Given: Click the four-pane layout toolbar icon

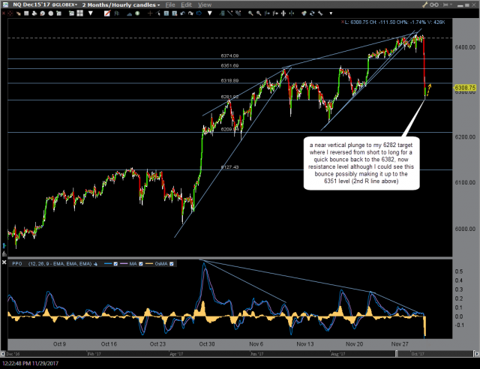Looking at the screenshot, I should point(80,13).
